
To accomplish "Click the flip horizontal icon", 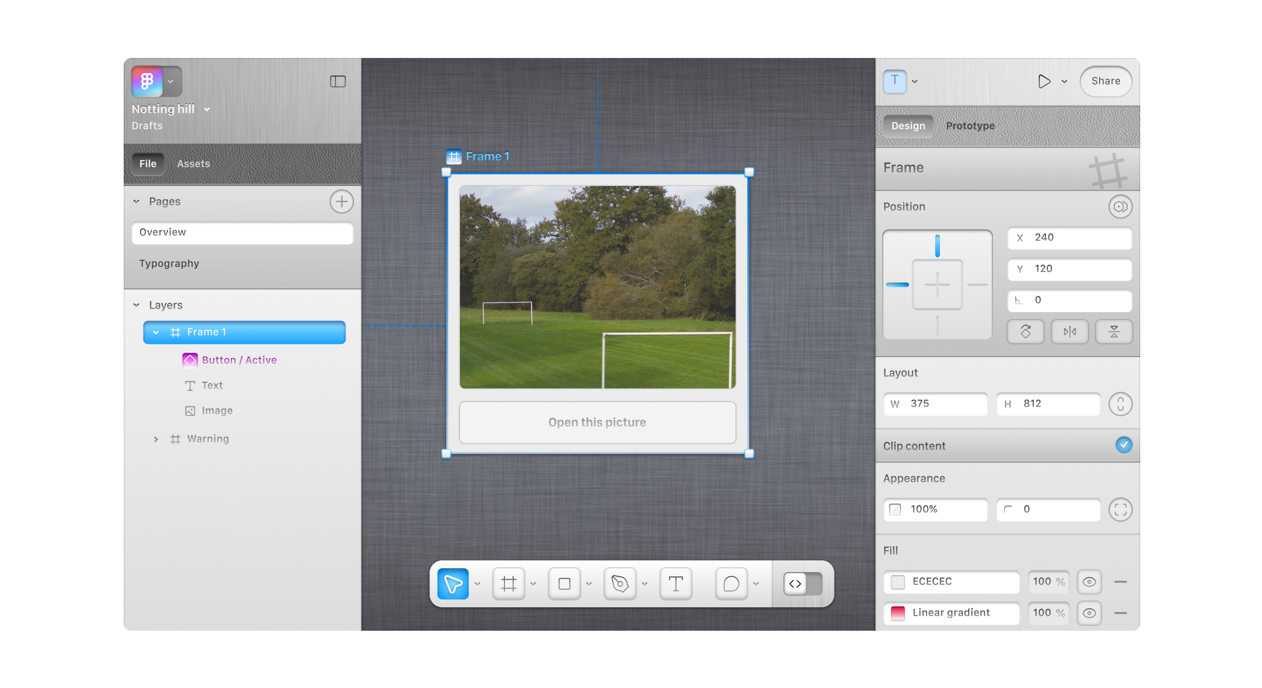I will pyautogui.click(x=1070, y=332).
